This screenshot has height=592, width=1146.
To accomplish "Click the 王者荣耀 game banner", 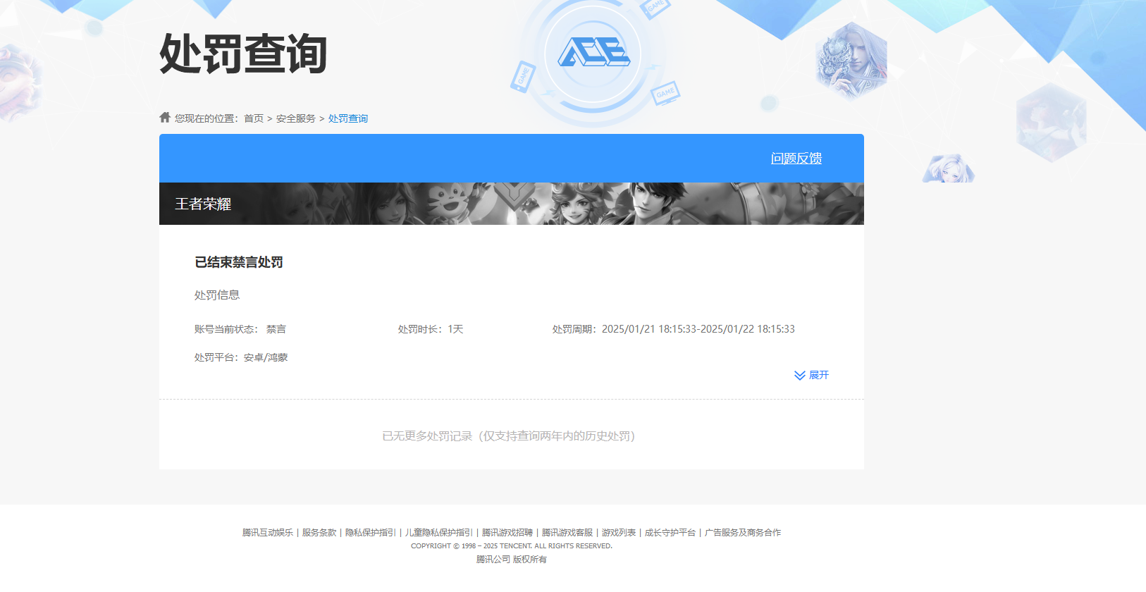I will coord(512,204).
